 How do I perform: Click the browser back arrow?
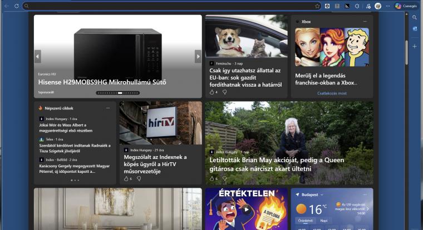[x=7, y=6]
